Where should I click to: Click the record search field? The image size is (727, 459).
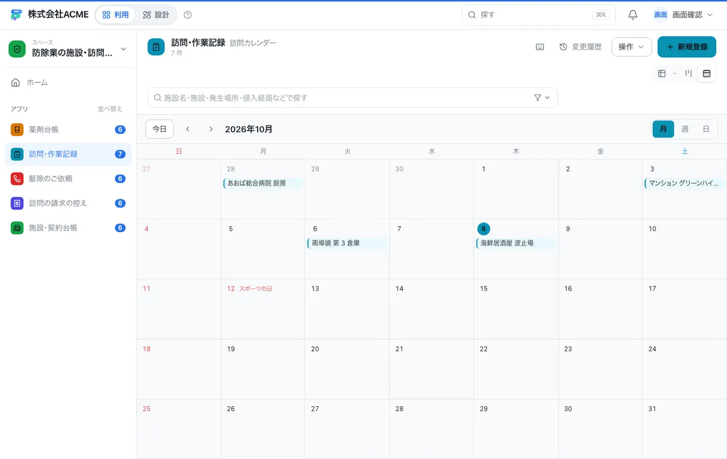coord(353,98)
